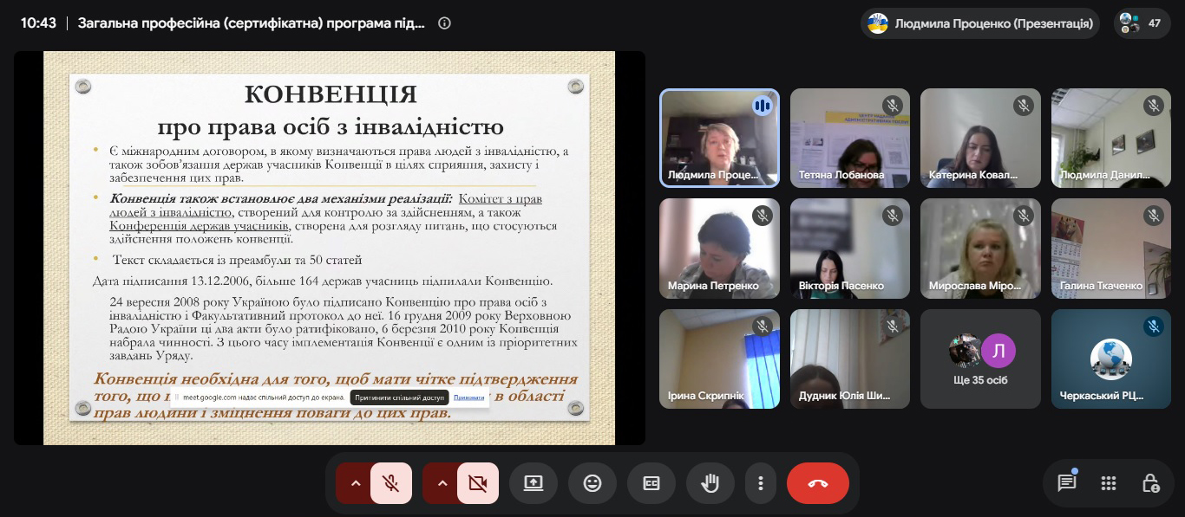Image resolution: width=1185 pixels, height=517 pixels.
Task: Click the Приховати link
Action: tap(468, 397)
